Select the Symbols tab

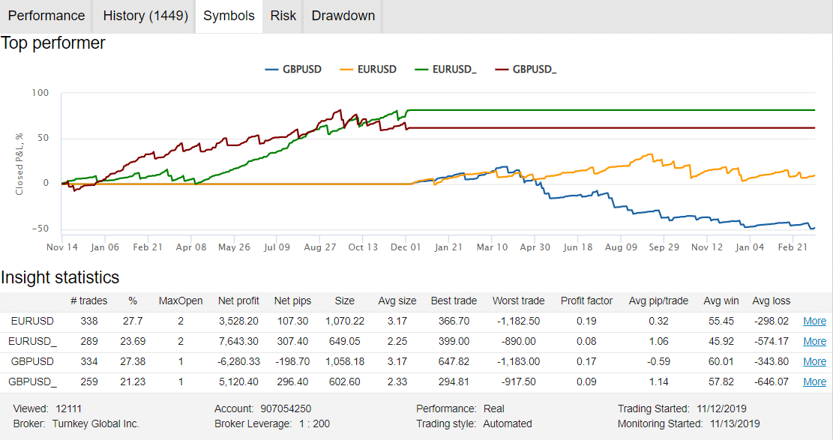tap(228, 16)
